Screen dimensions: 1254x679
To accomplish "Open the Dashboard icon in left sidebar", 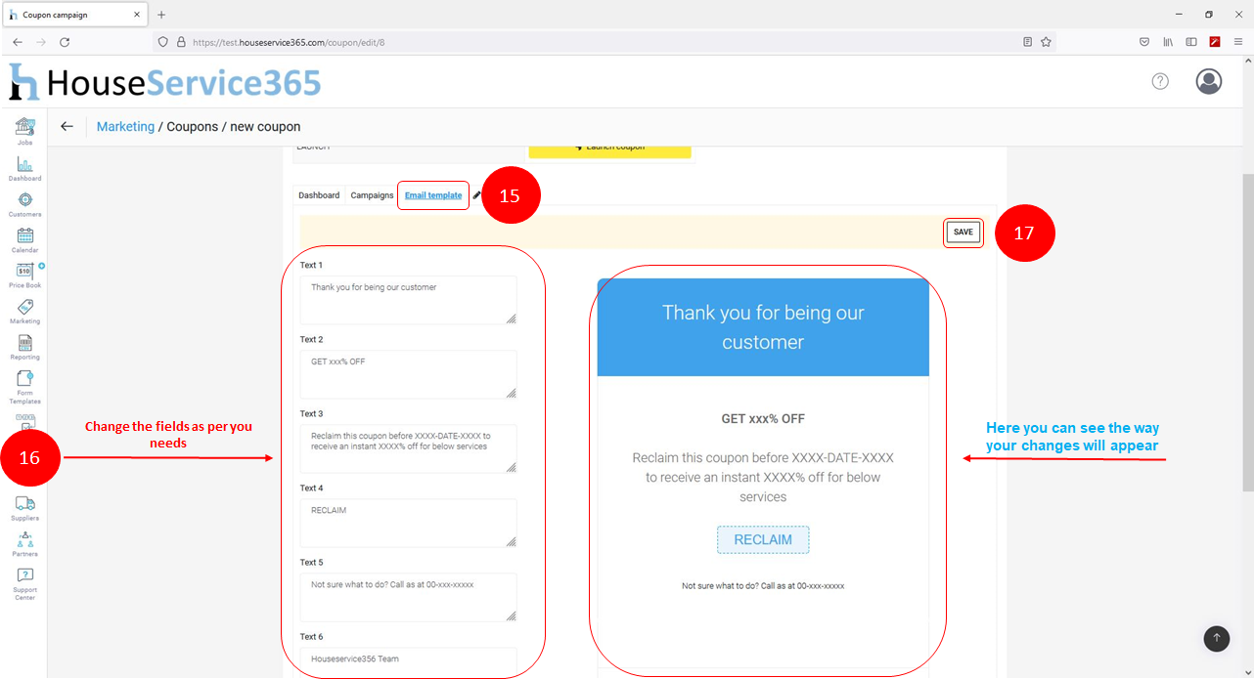I will click(x=24, y=167).
